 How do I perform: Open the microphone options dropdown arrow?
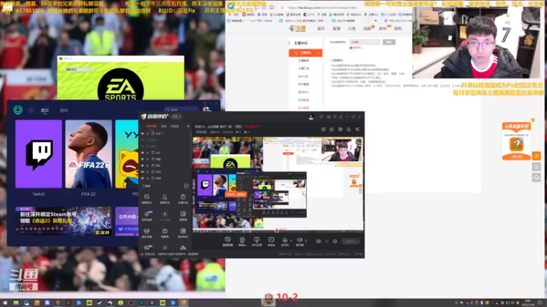pyautogui.click(x=291, y=240)
